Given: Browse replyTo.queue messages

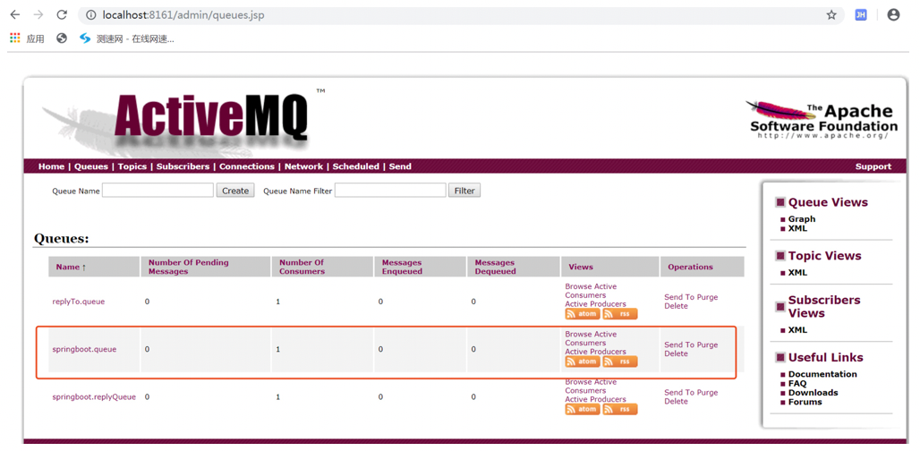Looking at the screenshot, I should 578,286.
